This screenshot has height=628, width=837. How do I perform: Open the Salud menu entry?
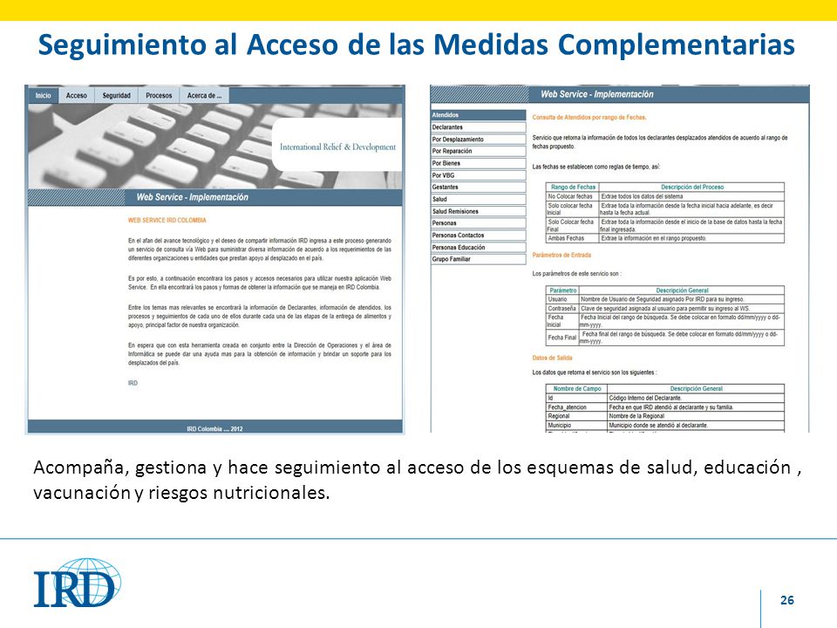click(x=479, y=199)
